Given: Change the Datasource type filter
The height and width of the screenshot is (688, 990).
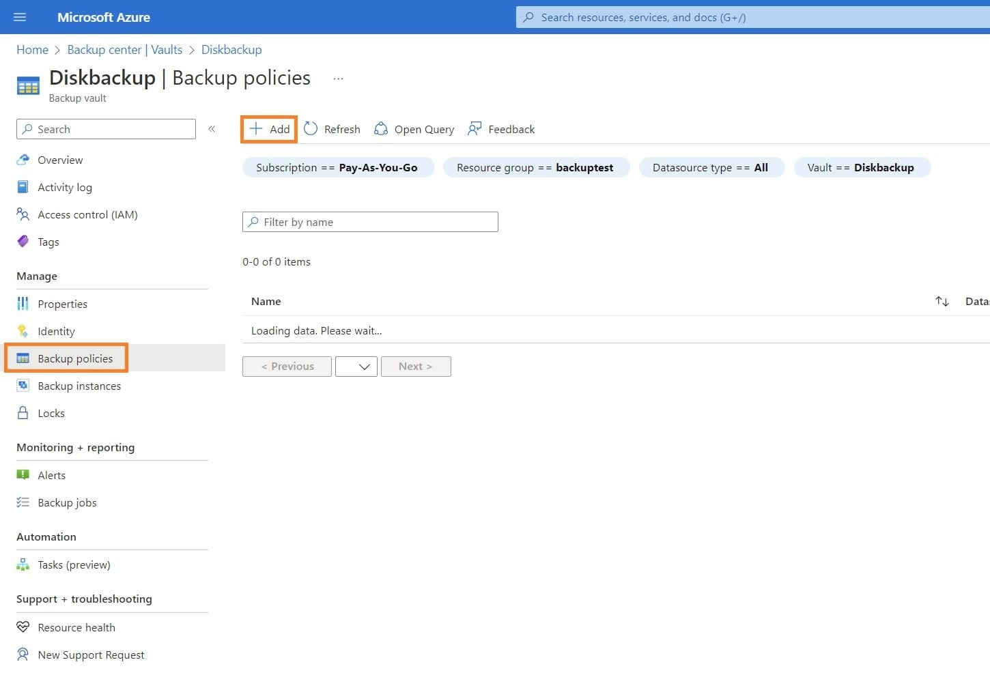Looking at the screenshot, I should tap(710, 168).
